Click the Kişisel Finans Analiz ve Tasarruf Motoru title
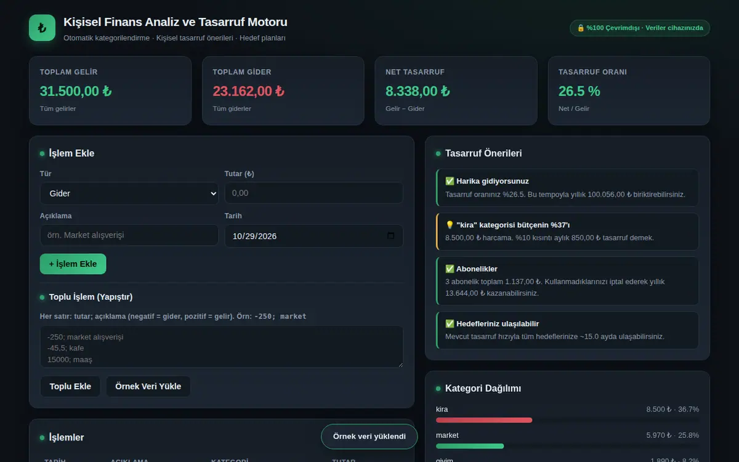The image size is (739, 462). 176,22
